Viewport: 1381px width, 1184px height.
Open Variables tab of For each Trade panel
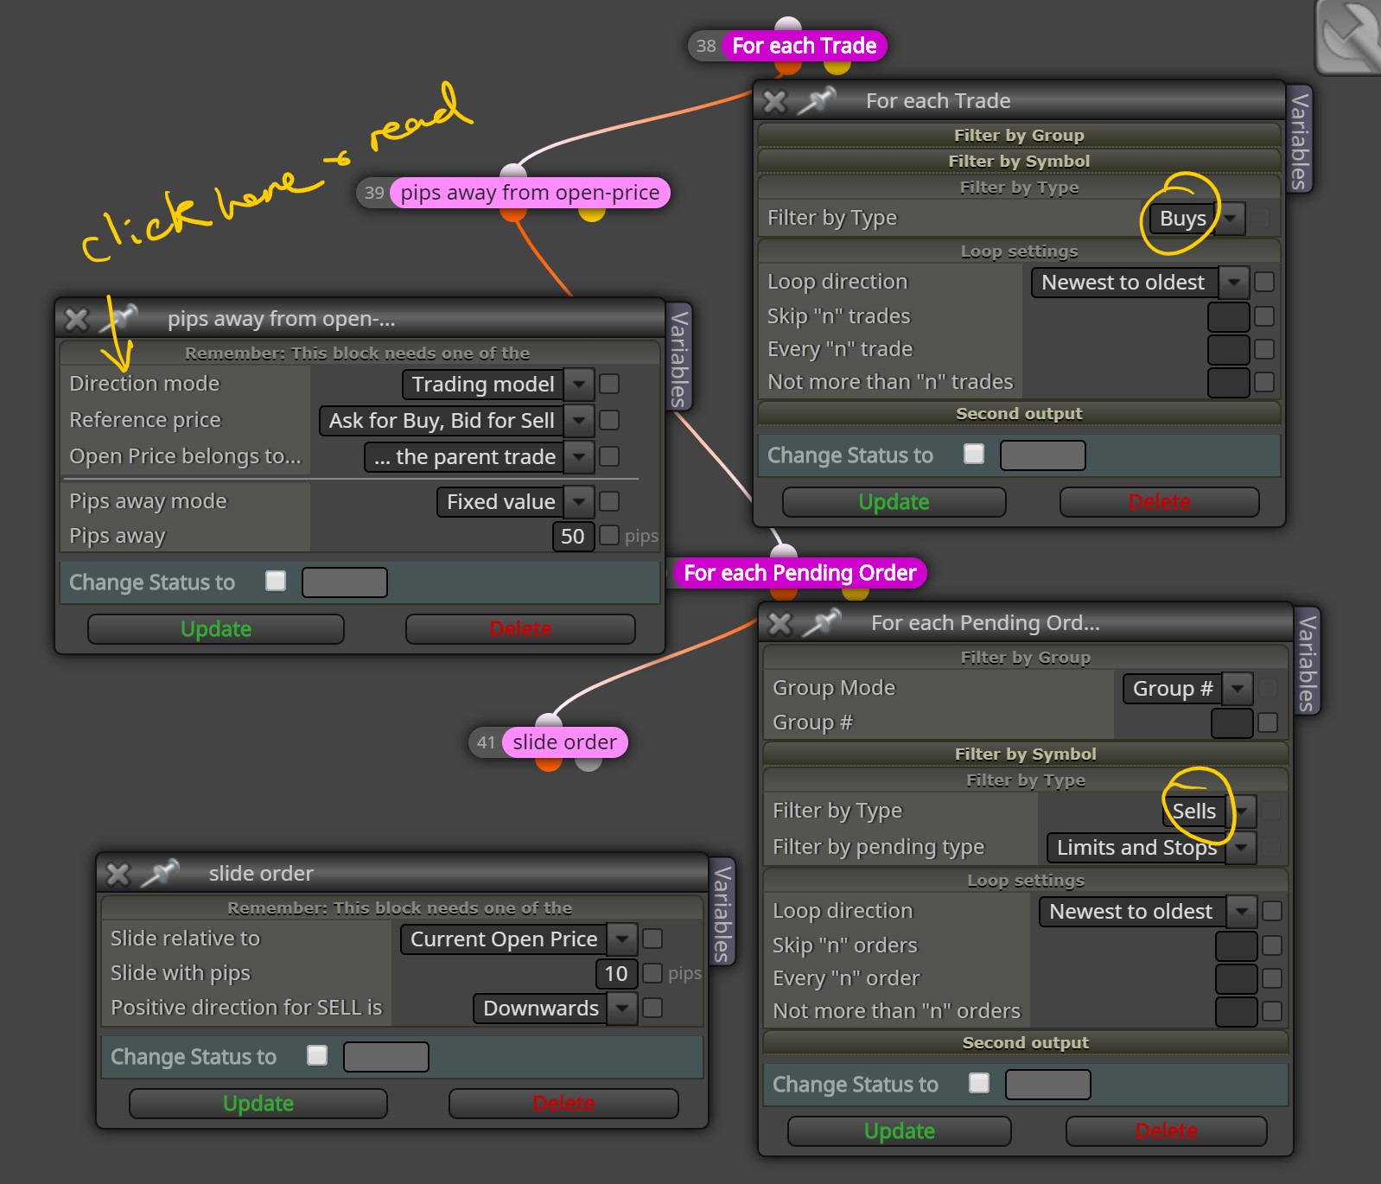[1300, 140]
